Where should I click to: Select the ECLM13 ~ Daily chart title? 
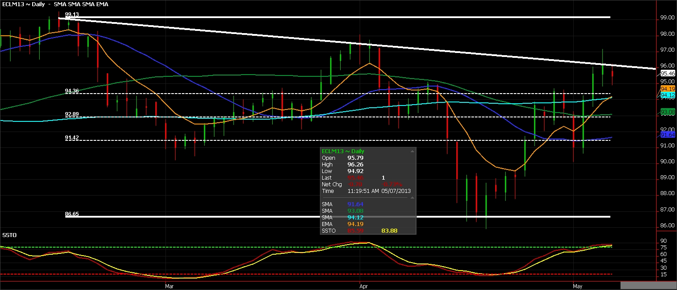point(23,4)
